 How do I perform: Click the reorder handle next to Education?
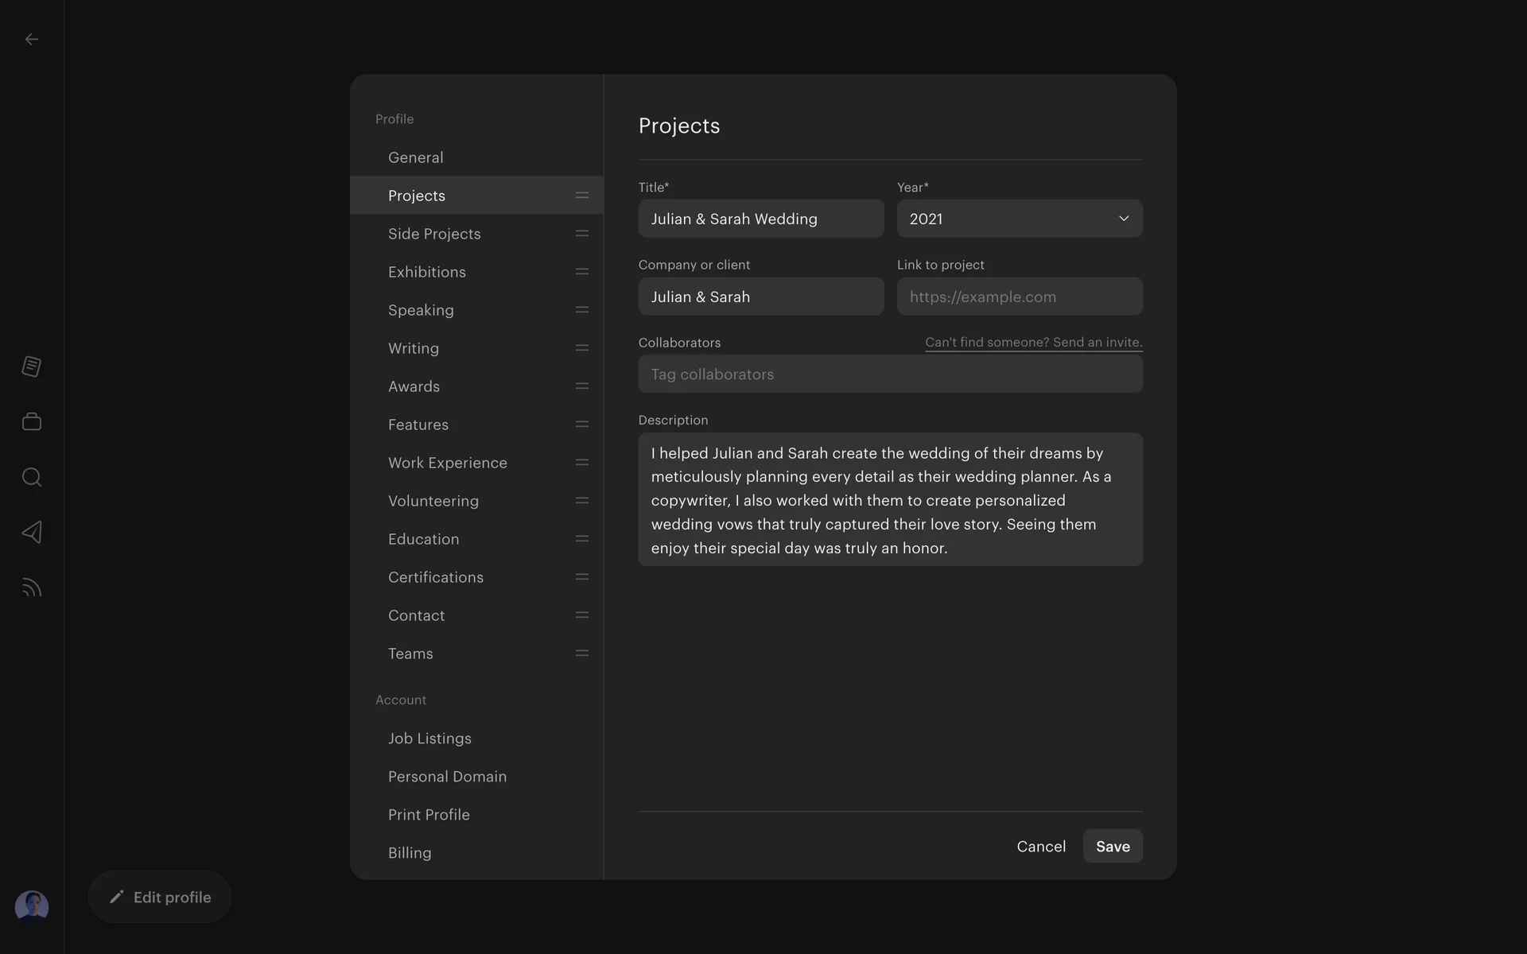(x=582, y=539)
